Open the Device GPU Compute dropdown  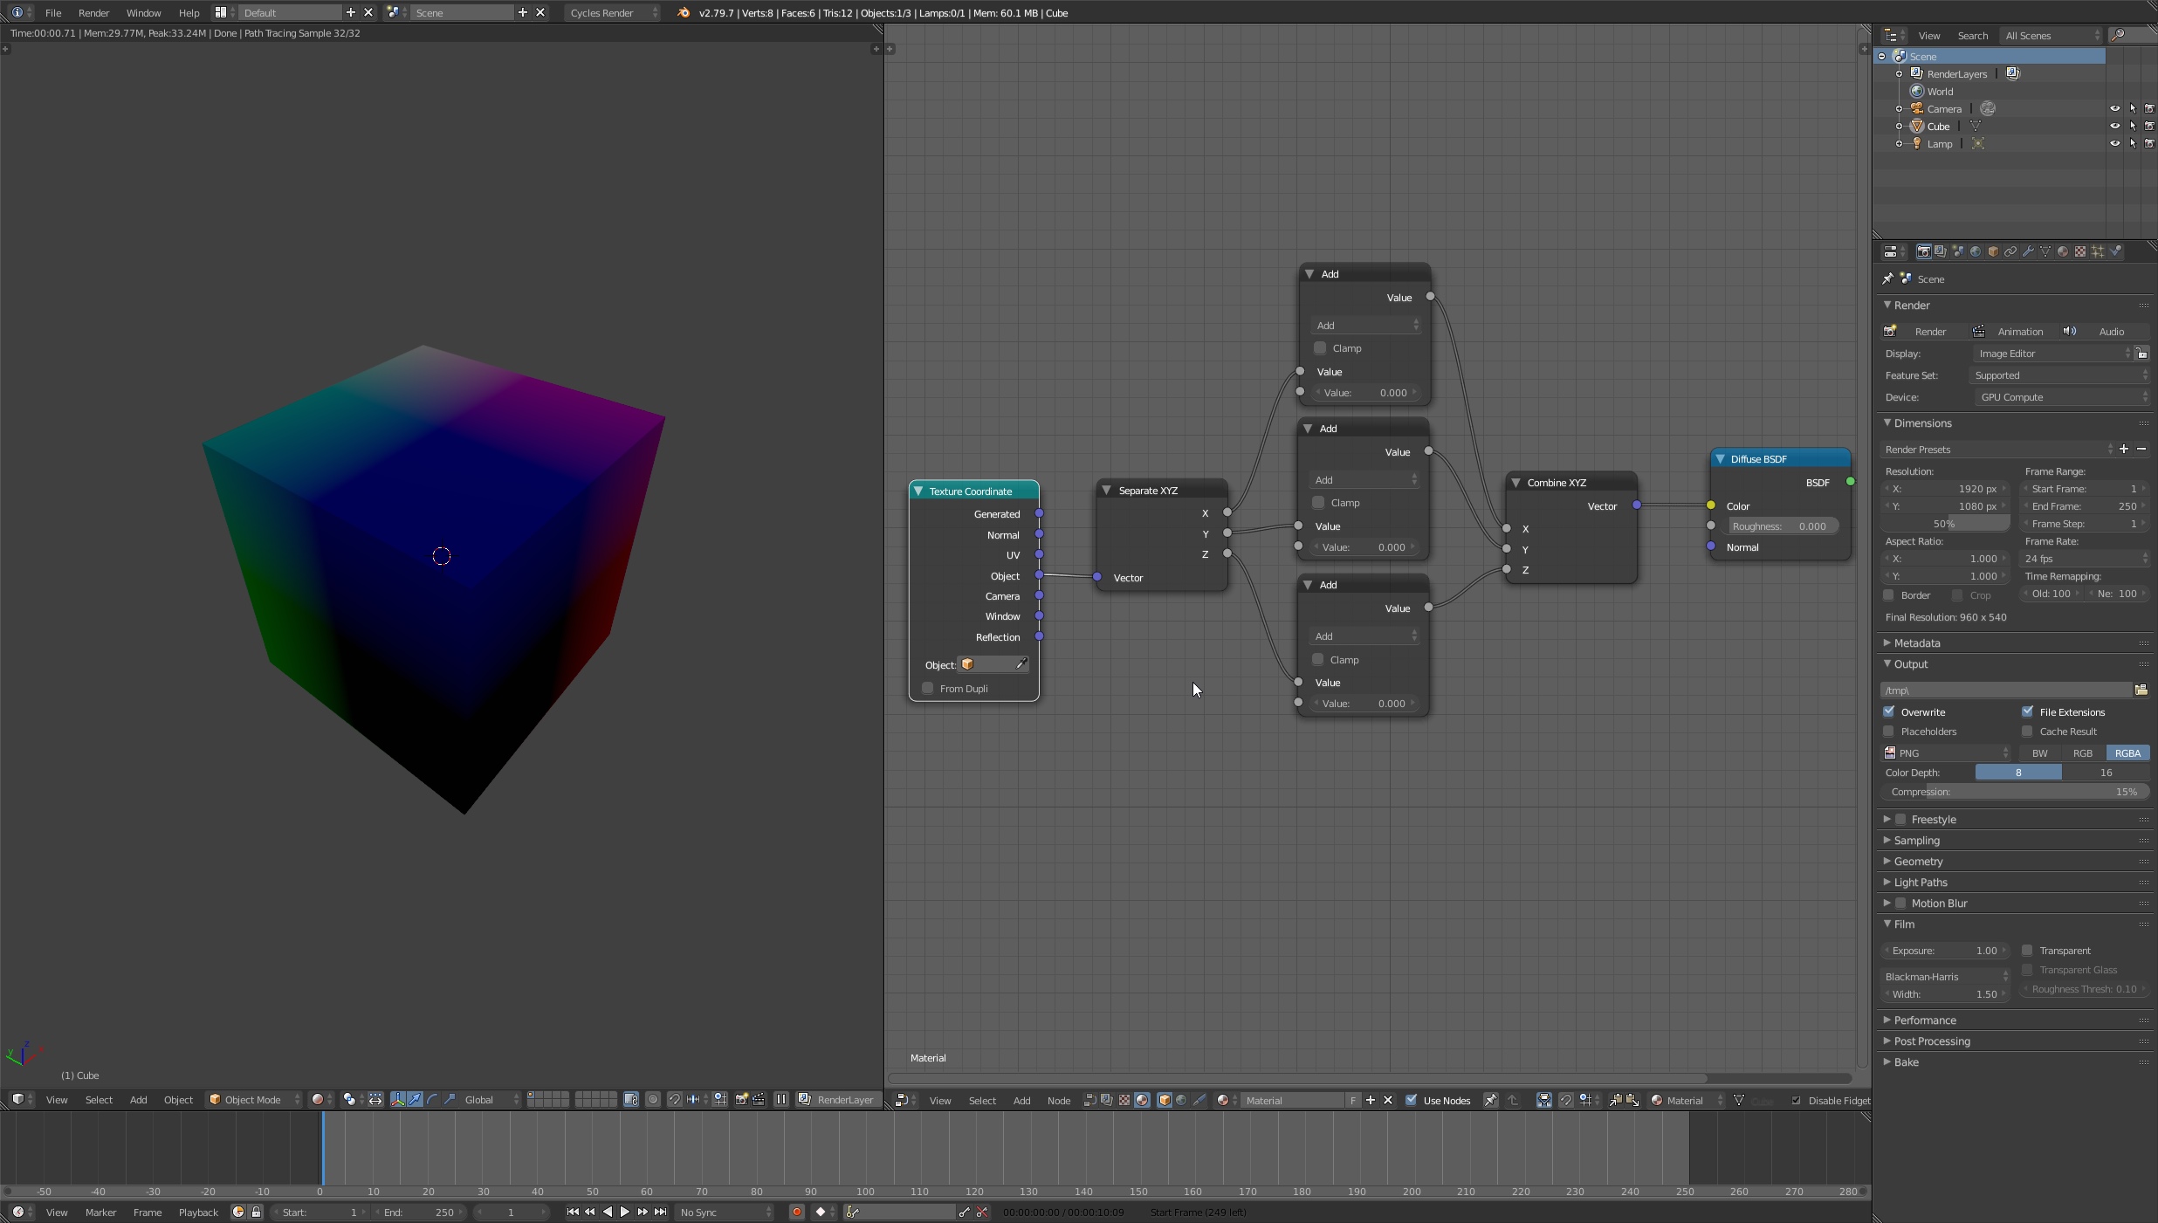click(2062, 397)
